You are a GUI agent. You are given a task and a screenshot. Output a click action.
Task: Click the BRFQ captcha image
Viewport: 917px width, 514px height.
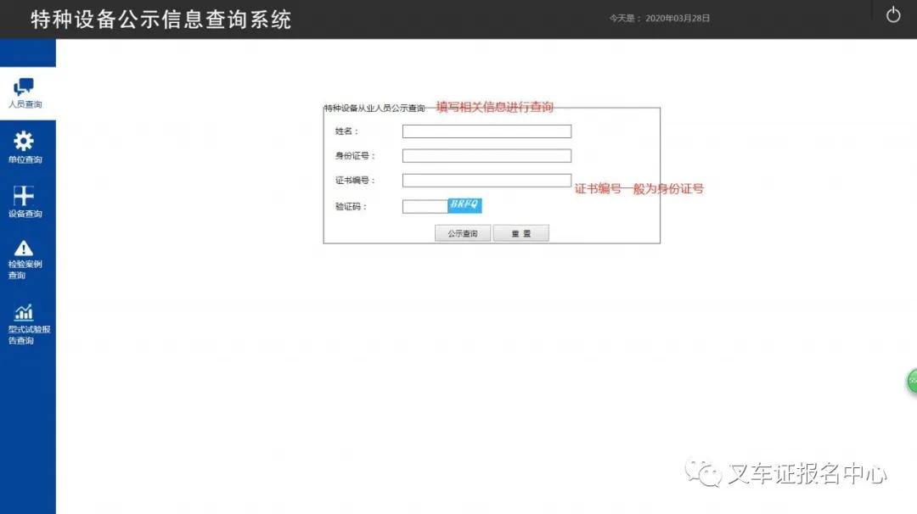[465, 205]
